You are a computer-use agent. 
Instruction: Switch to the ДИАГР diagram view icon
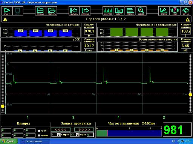click(x=119, y=11)
